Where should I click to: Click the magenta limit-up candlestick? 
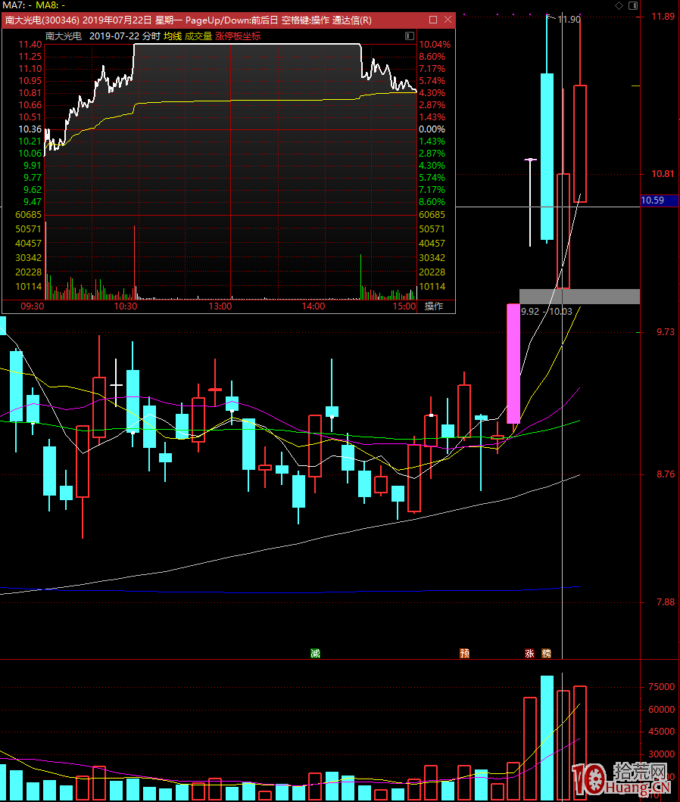(x=513, y=364)
